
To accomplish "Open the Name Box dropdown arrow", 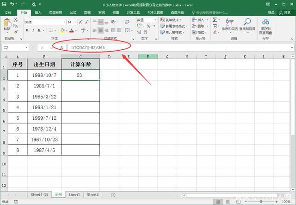I will click(x=26, y=47).
